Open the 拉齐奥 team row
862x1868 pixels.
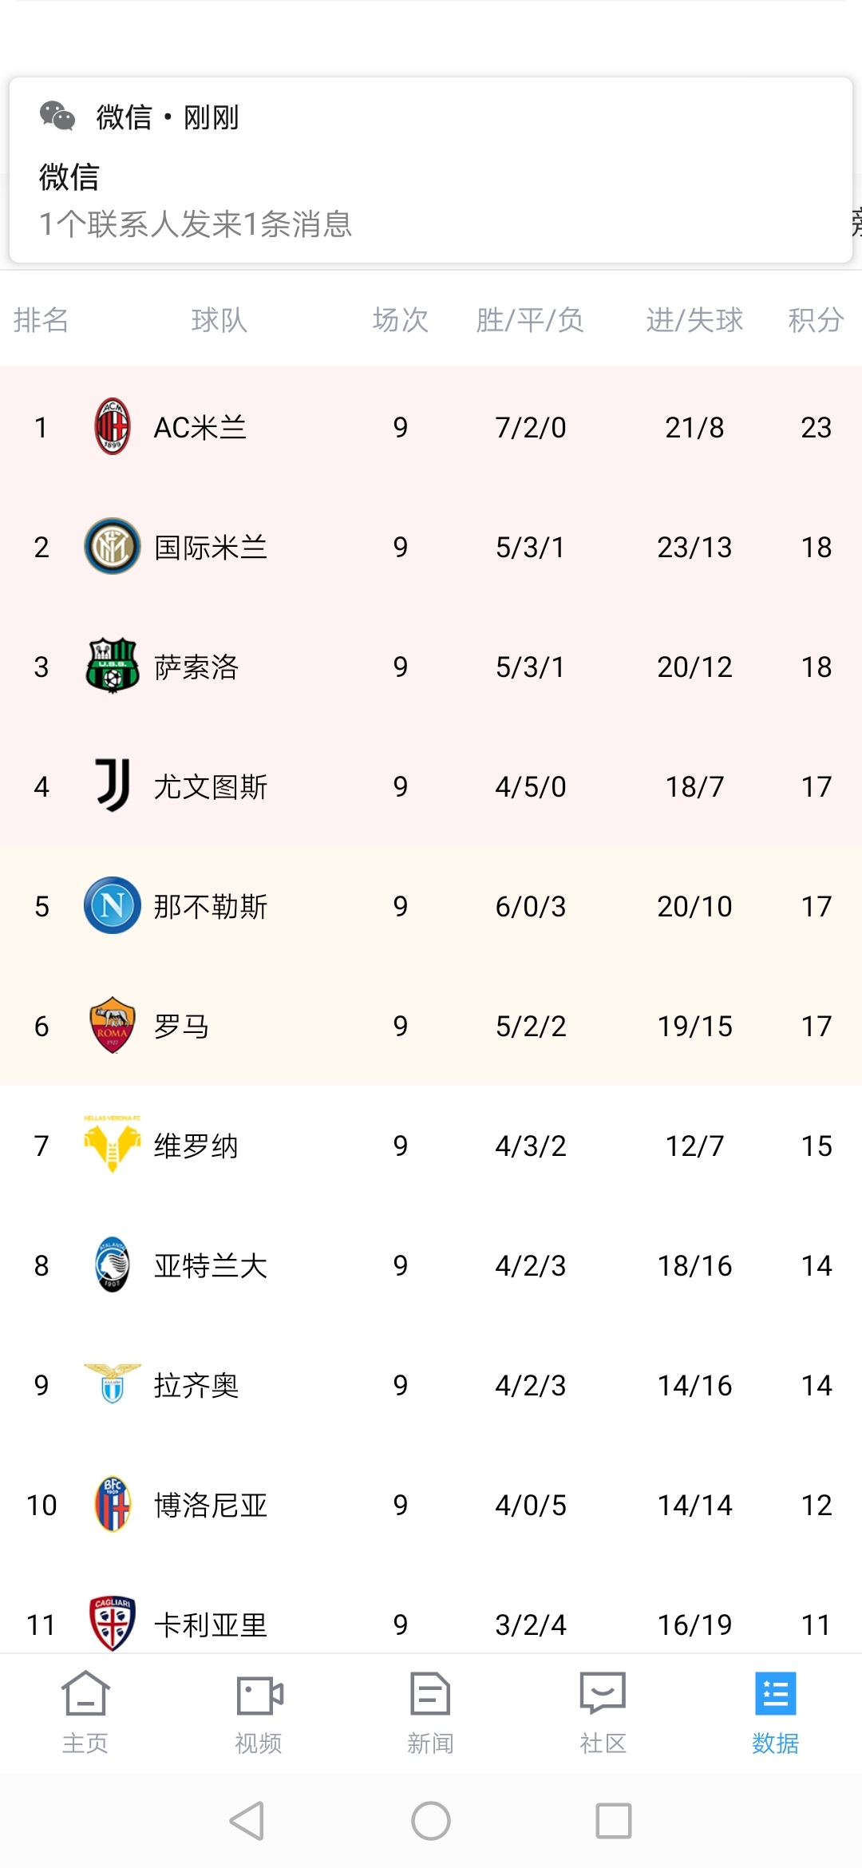click(x=431, y=1384)
